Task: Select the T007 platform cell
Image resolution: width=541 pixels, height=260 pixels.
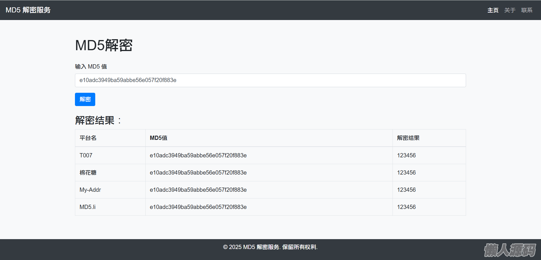Action: [86, 155]
